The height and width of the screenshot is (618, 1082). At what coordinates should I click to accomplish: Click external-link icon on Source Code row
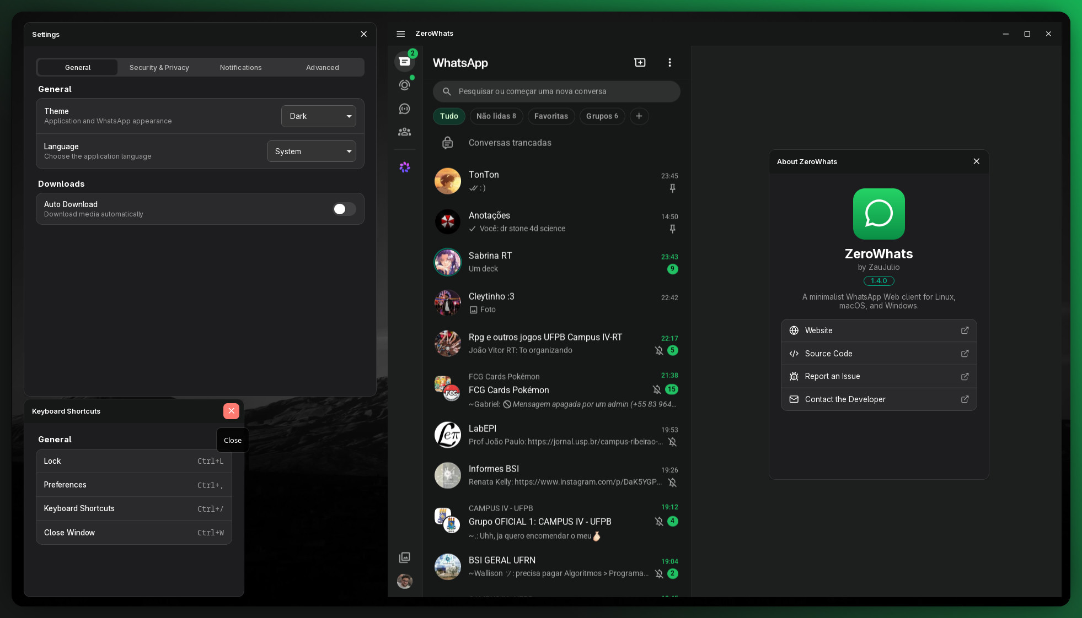pyautogui.click(x=965, y=354)
